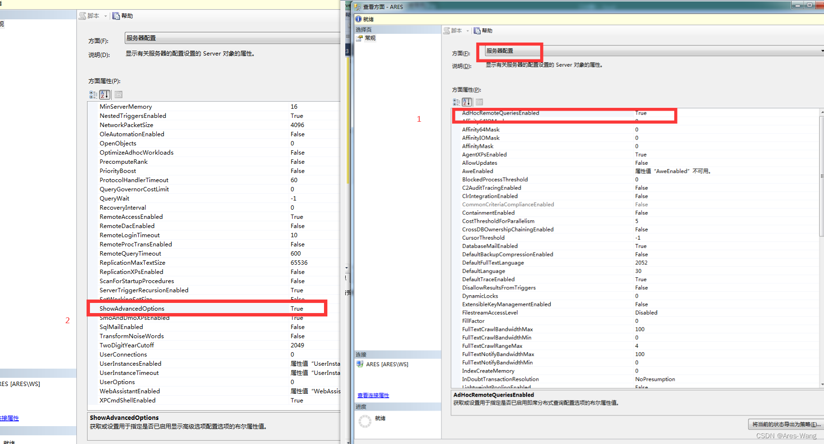Switch to the 常规 page in the selection pane

pos(369,38)
